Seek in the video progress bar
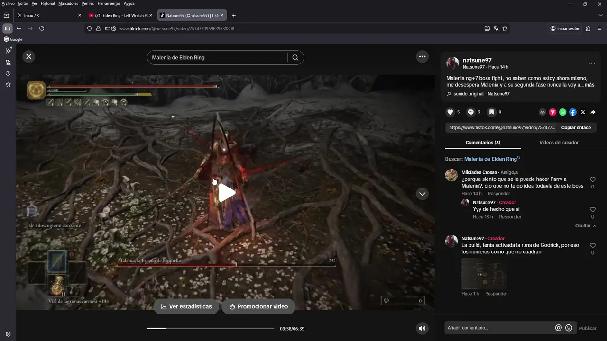Image resolution: width=607 pixels, height=341 pixels. (x=211, y=328)
